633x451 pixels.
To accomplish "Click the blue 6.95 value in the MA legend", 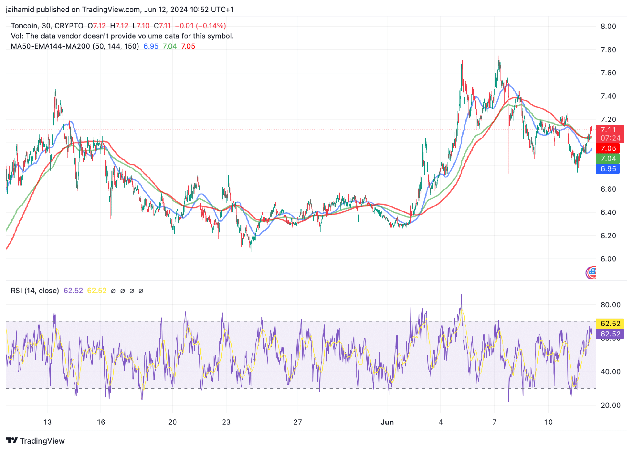I will click(x=151, y=46).
